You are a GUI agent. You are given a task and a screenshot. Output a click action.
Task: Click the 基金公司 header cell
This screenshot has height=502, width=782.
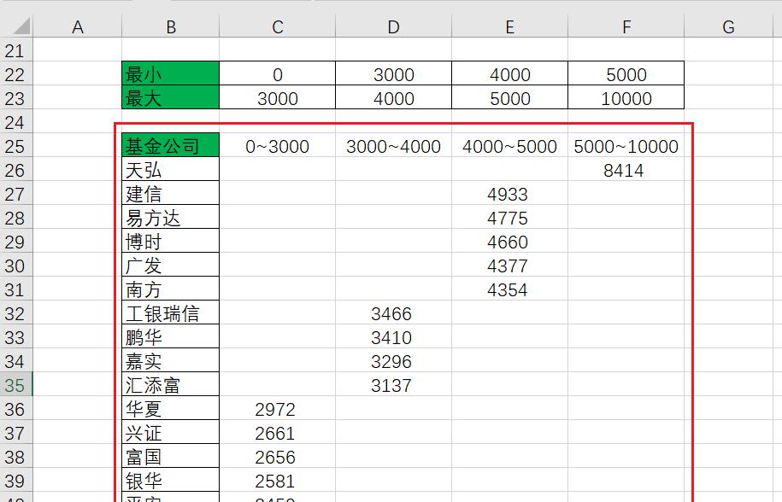[x=171, y=145]
